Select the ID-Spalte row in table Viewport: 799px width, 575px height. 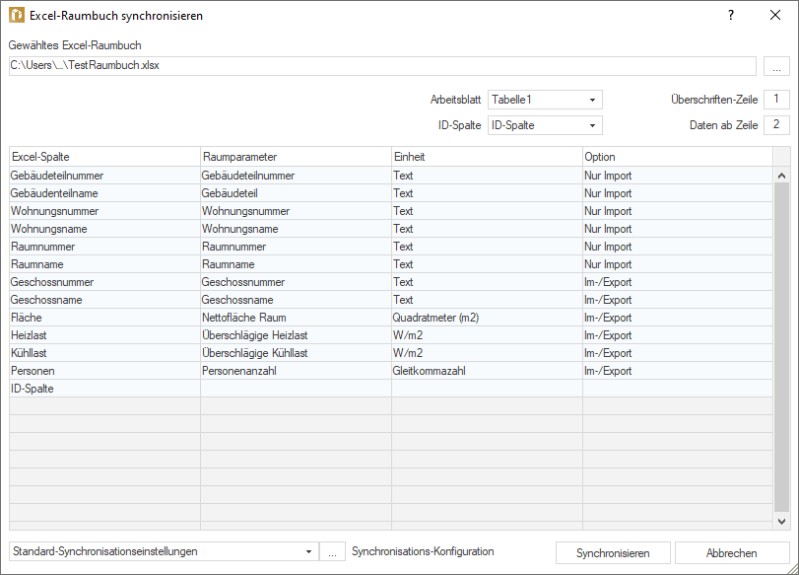click(391, 389)
